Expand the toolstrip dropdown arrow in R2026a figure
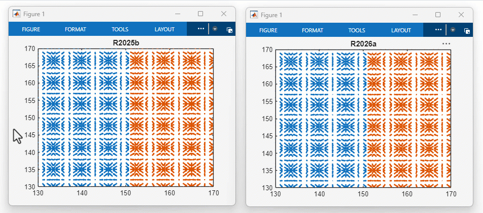The height and width of the screenshot is (213, 483). 453,30
